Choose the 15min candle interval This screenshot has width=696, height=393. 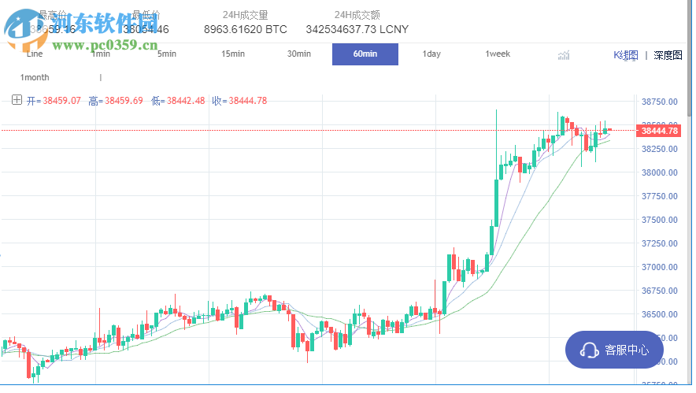(233, 54)
